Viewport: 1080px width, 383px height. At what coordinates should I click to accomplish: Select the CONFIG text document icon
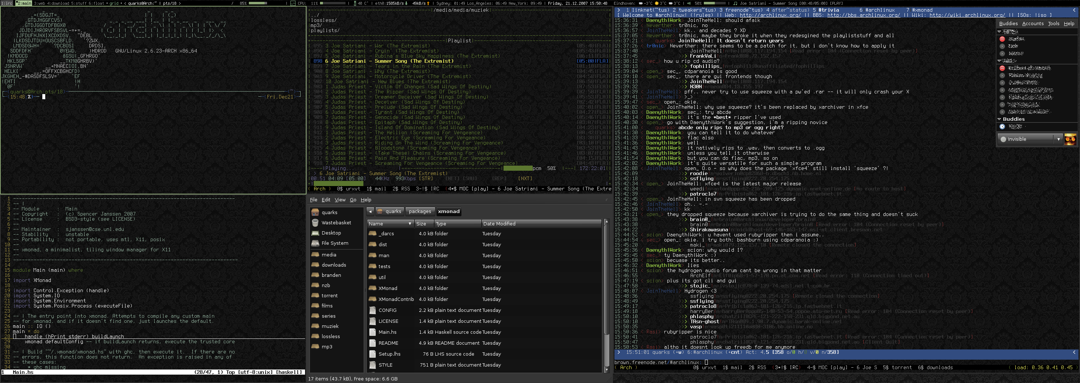(372, 310)
